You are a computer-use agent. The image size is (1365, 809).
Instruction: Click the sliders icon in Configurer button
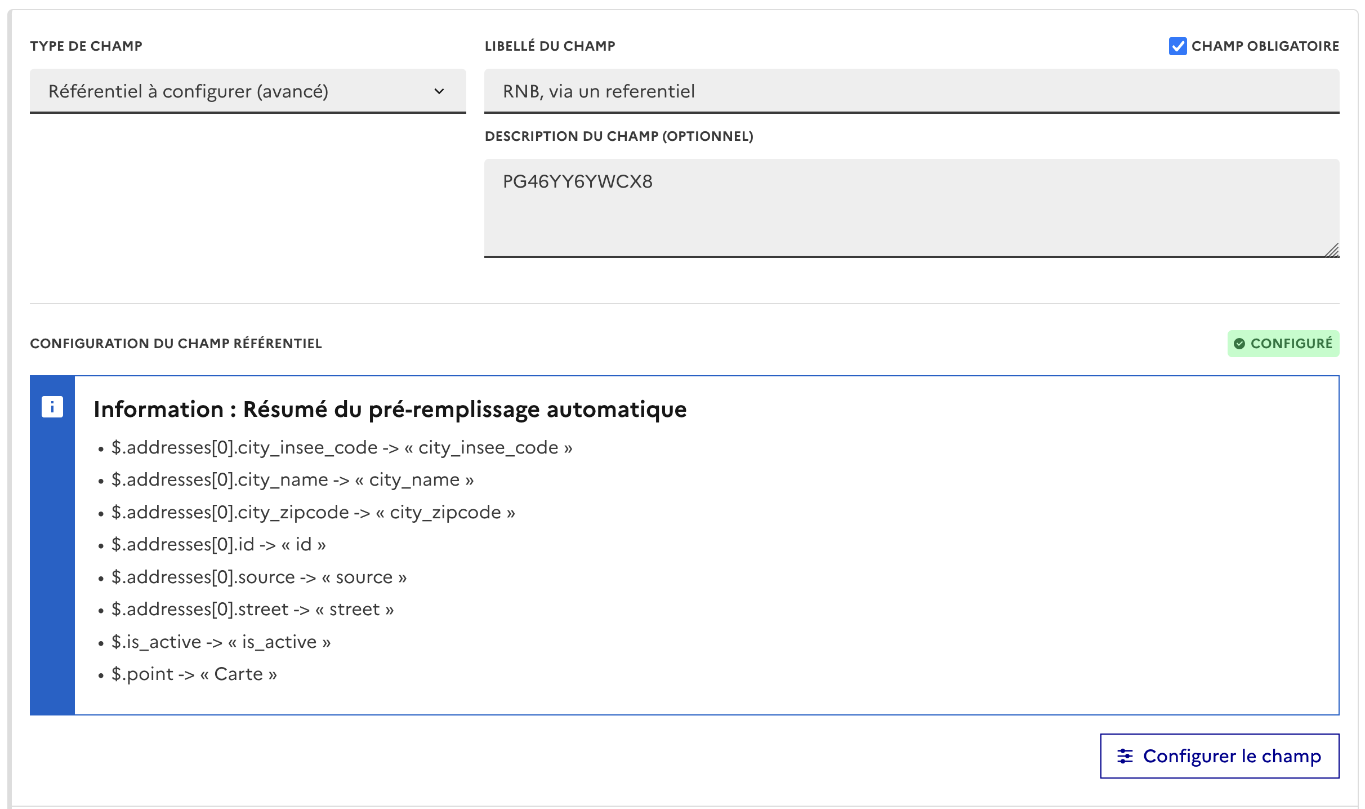(x=1125, y=756)
